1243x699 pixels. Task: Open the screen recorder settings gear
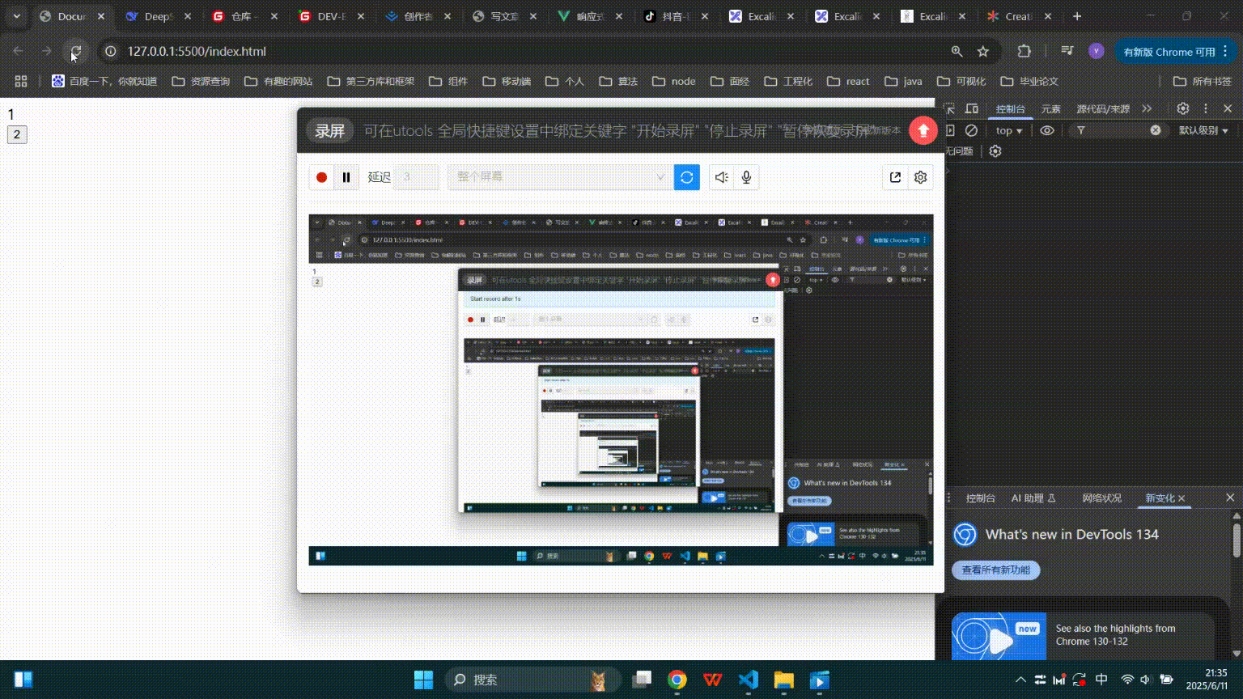click(920, 177)
